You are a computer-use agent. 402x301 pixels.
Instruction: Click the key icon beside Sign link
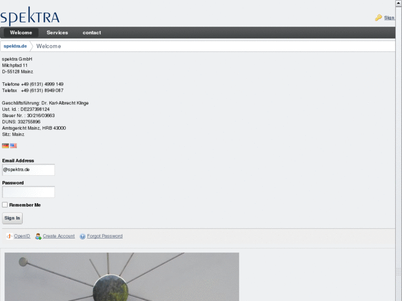click(378, 18)
